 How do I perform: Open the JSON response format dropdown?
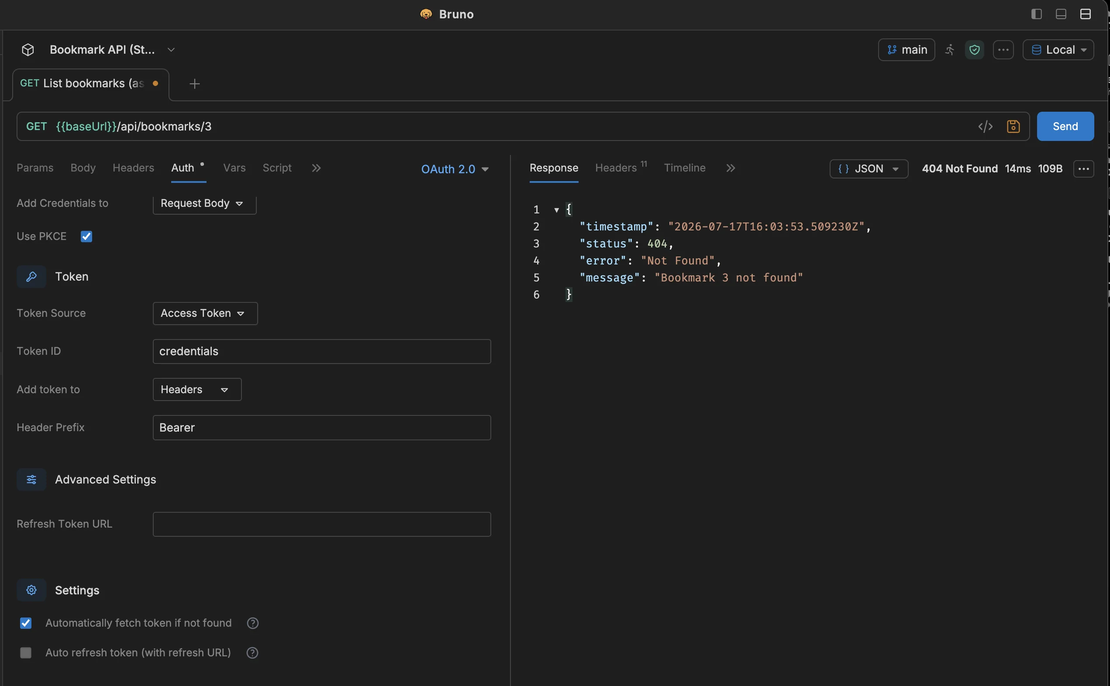coord(869,169)
